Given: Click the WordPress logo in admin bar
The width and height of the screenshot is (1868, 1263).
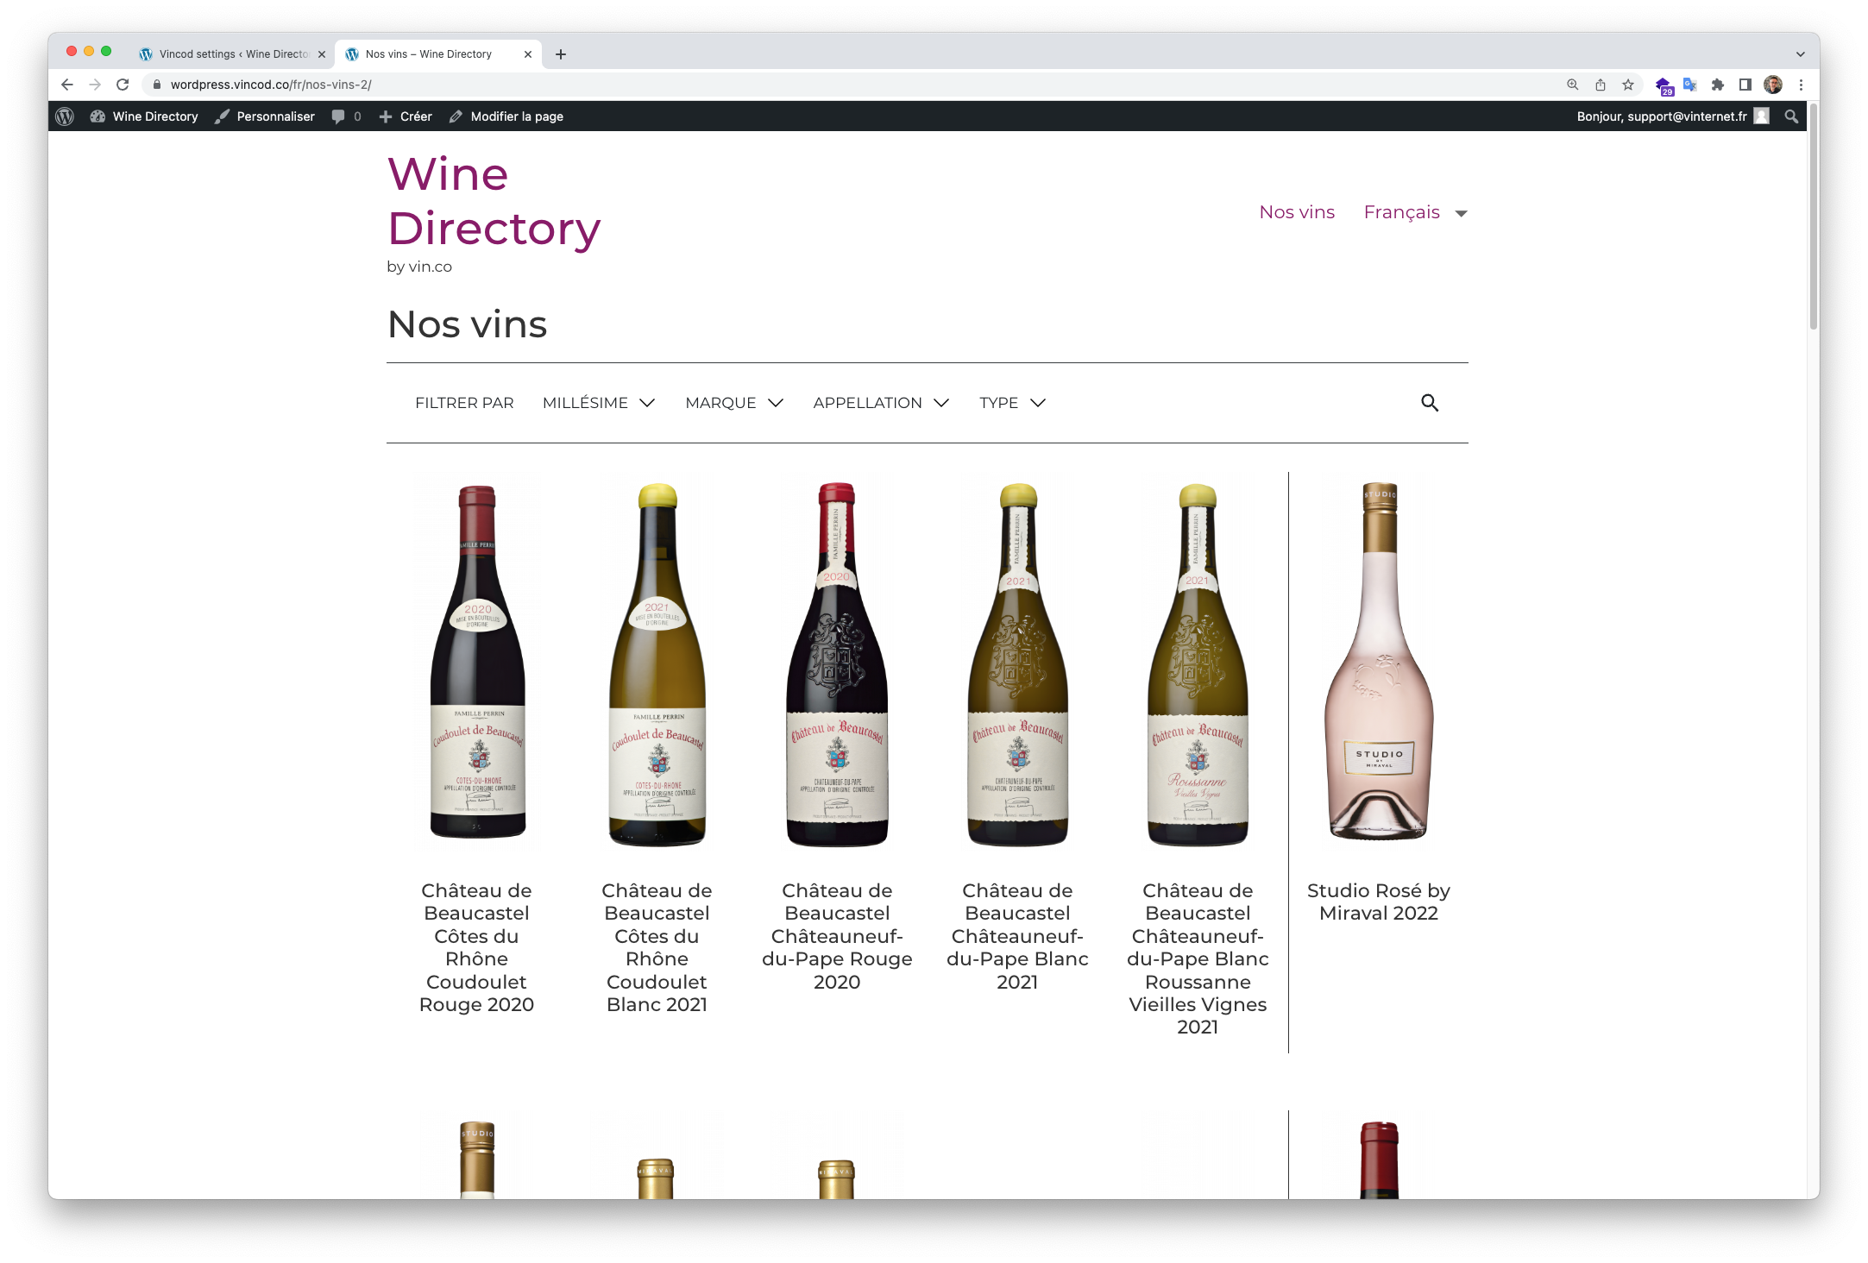Looking at the screenshot, I should click(65, 116).
